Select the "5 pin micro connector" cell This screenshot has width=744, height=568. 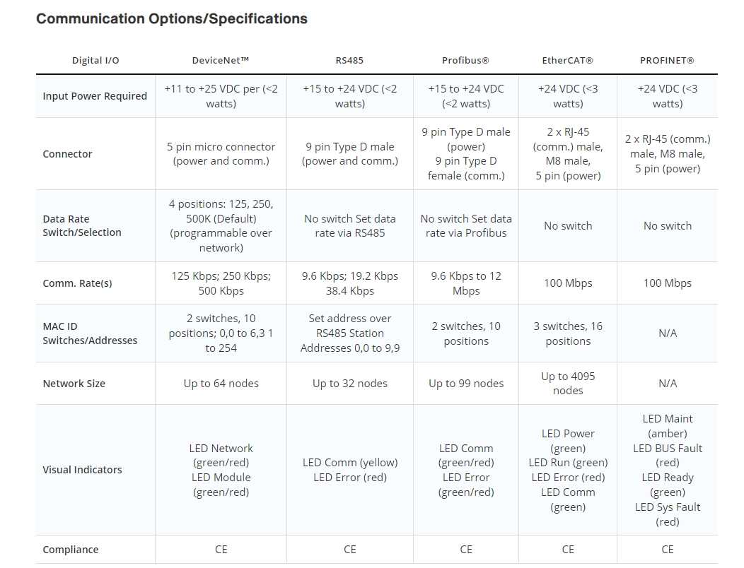(221, 154)
